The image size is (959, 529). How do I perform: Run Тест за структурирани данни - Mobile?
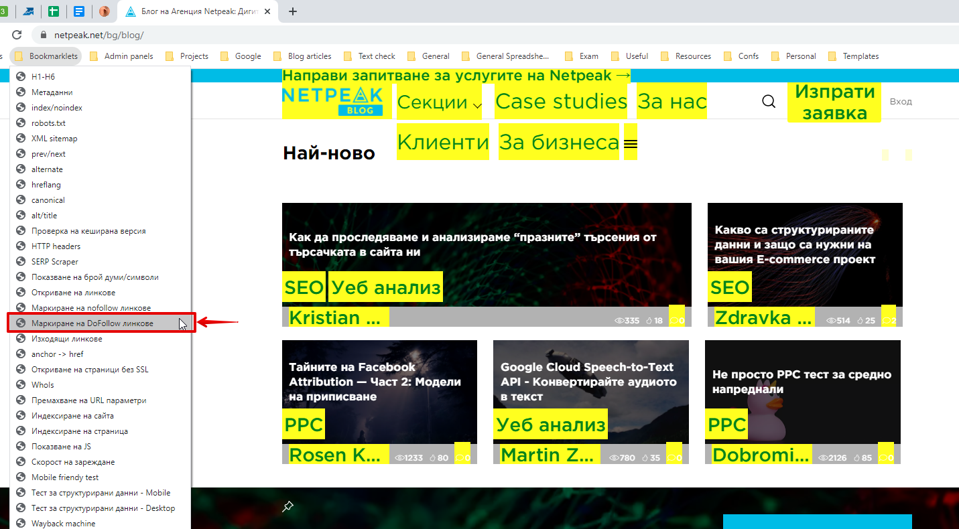[x=101, y=493]
